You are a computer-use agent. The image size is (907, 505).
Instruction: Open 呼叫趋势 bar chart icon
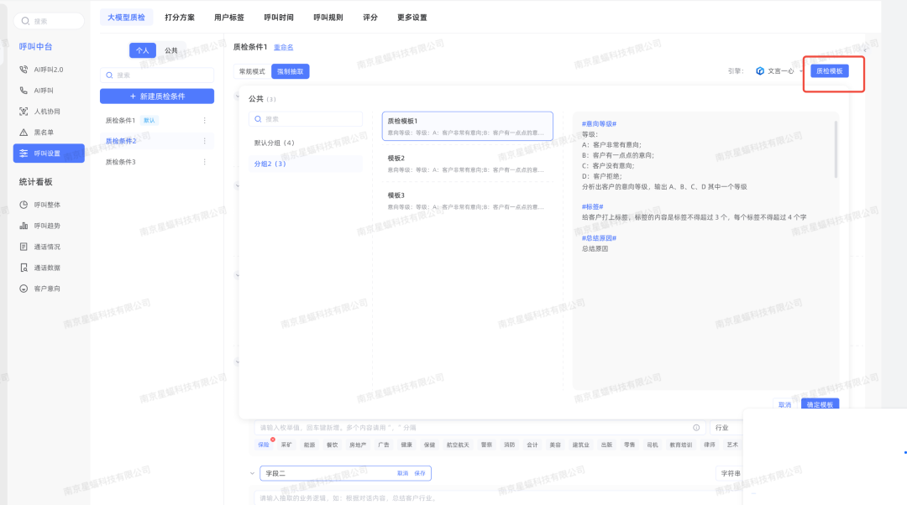(24, 226)
